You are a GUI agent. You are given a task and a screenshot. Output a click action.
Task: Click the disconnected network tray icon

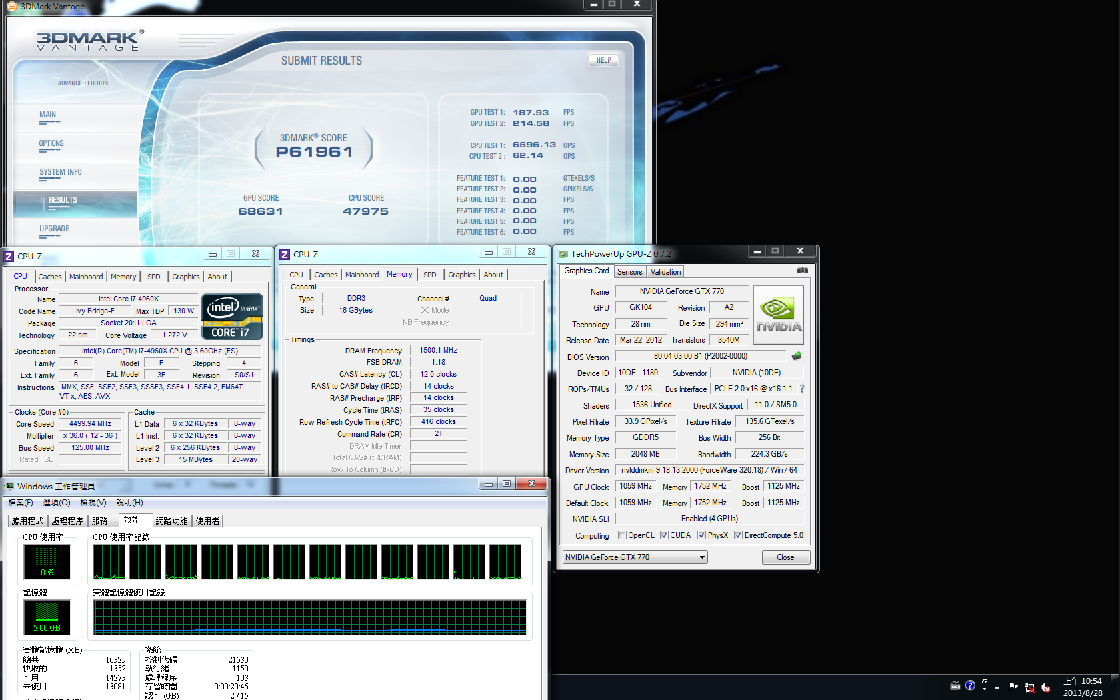click(1029, 687)
